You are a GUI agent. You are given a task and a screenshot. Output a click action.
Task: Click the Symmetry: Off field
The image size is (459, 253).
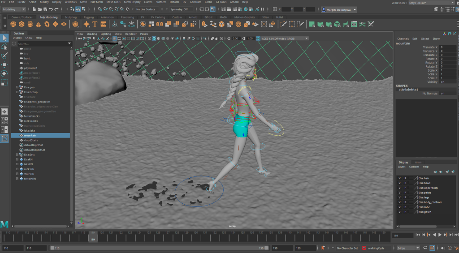pyautogui.click(x=181, y=9)
